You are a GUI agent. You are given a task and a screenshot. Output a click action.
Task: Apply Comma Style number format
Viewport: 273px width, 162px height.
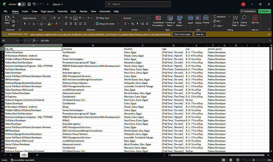click(137, 24)
